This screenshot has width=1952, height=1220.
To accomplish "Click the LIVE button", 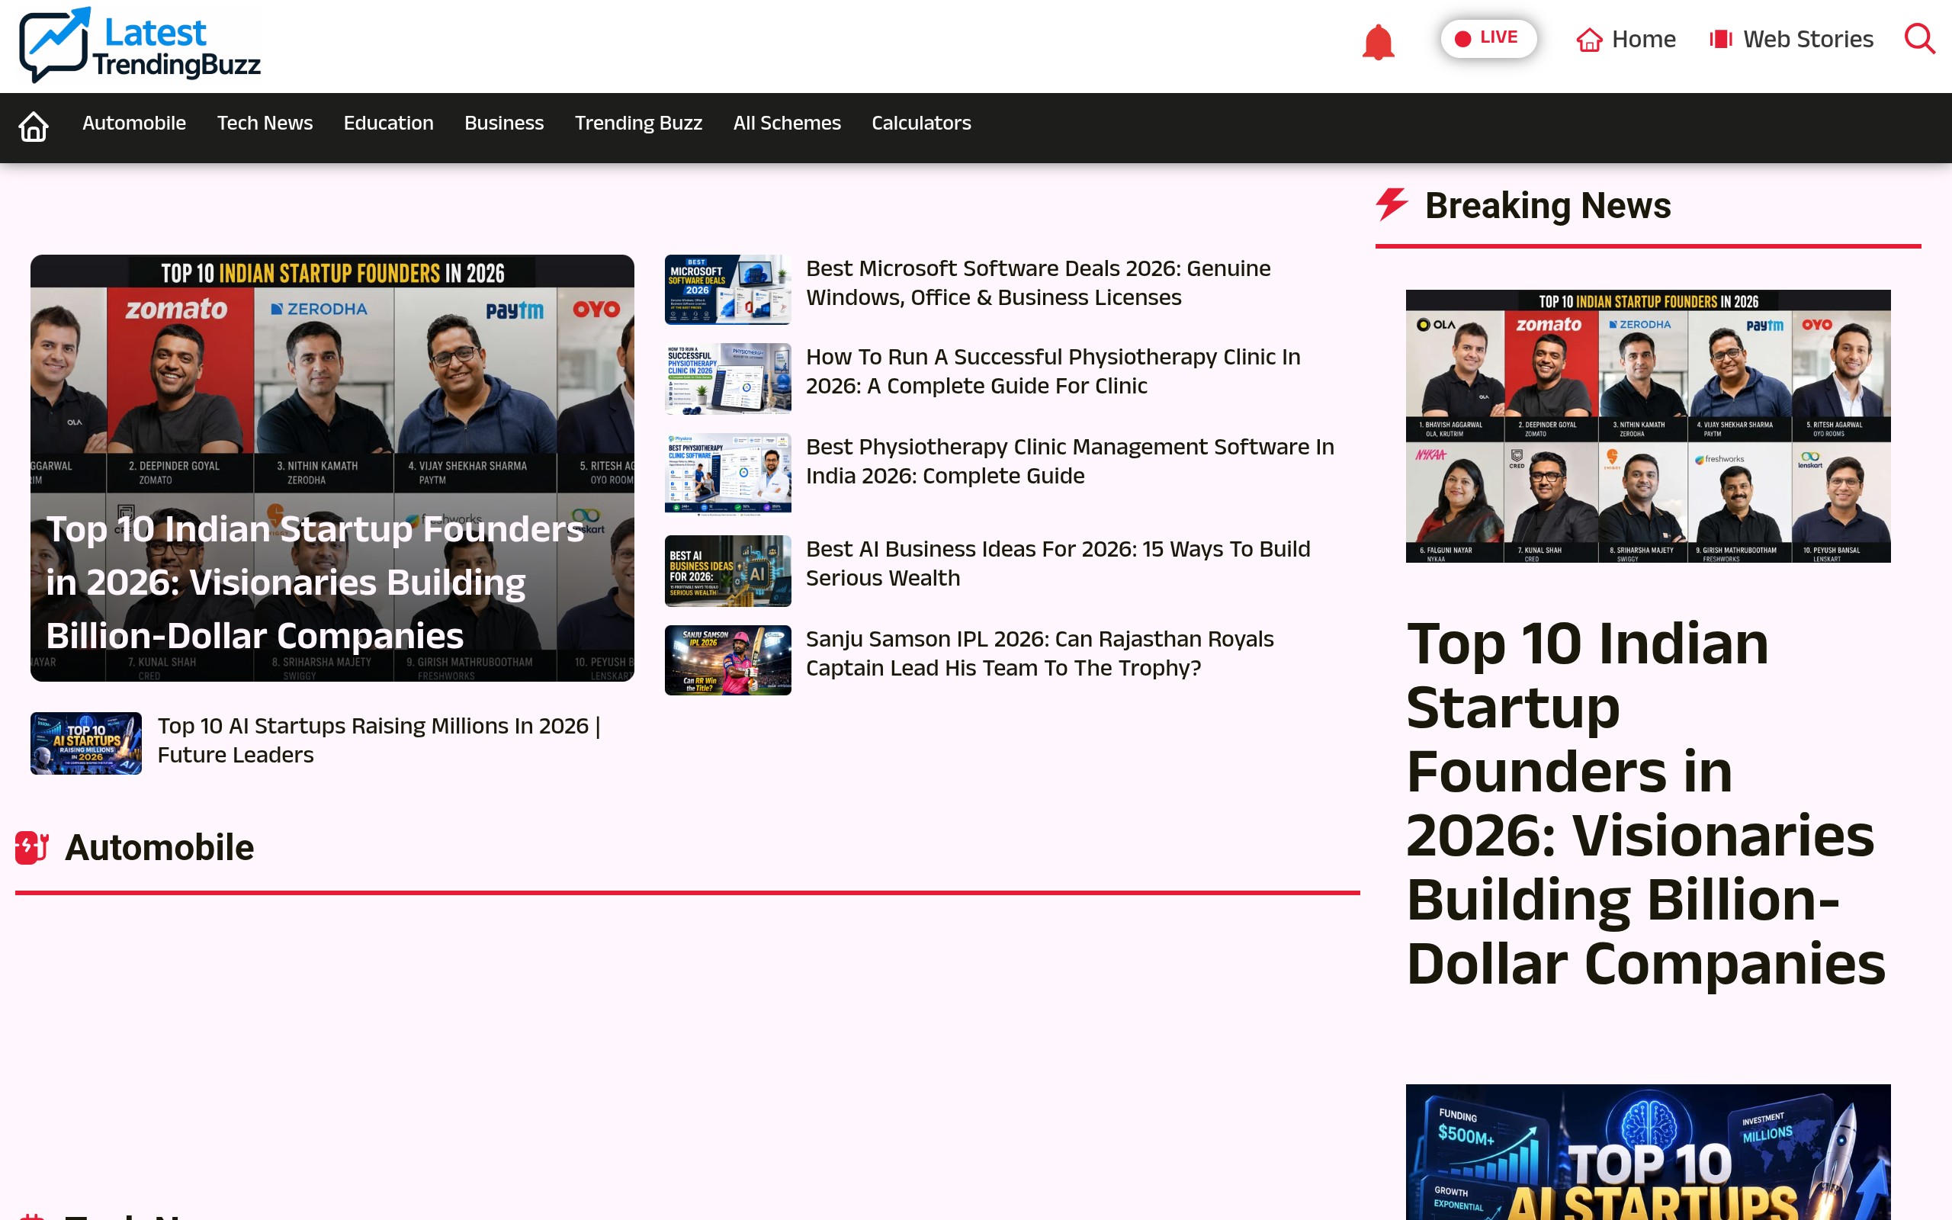I will pyautogui.click(x=1488, y=38).
